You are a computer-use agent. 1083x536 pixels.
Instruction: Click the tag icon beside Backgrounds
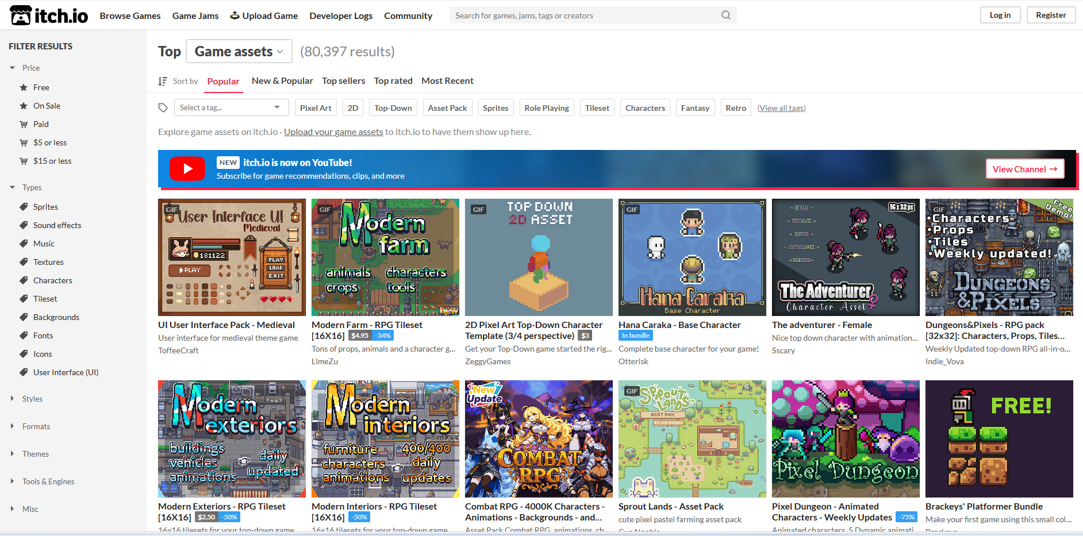(24, 317)
